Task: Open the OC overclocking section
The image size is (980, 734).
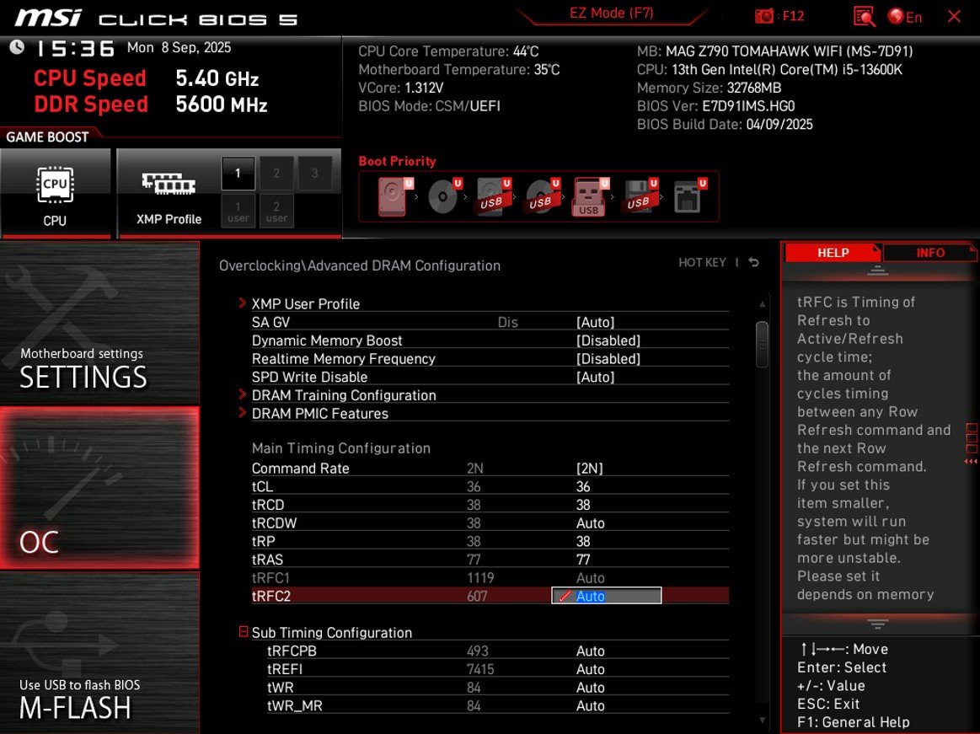Action: pyautogui.click(x=99, y=488)
